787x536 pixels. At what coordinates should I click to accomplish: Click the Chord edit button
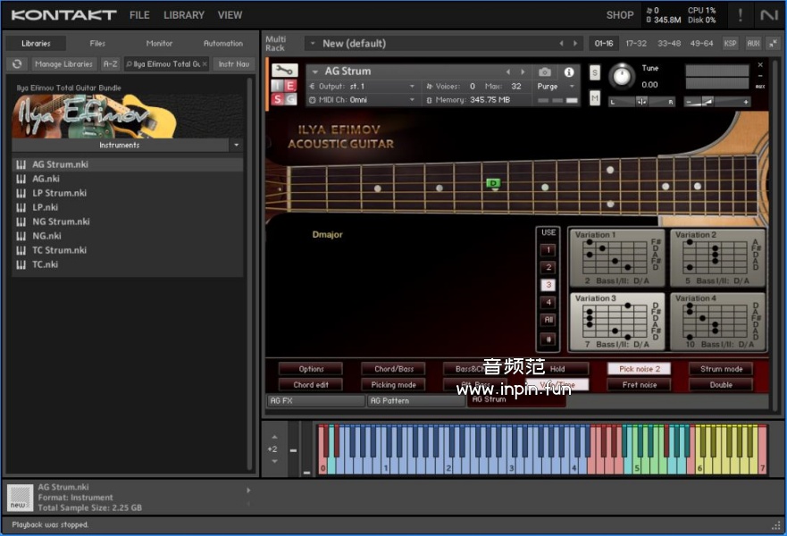[311, 385]
